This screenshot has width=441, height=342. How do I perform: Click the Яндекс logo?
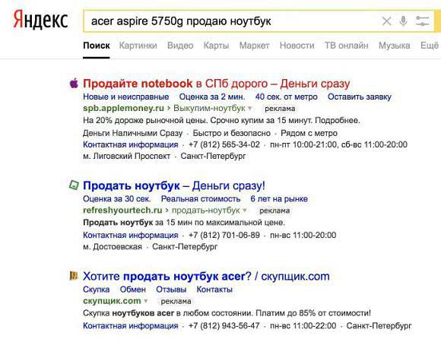pos(40,20)
